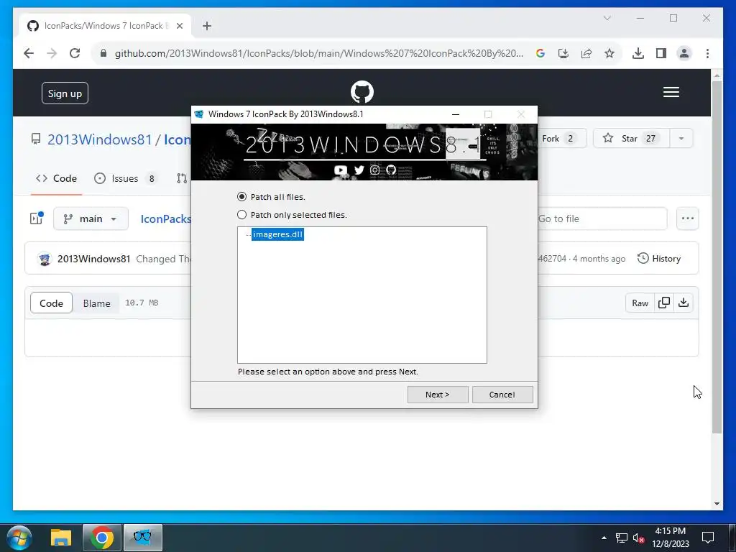Reload the page in Chrome
This screenshot has width=736, height=552.
click(75, 53)
